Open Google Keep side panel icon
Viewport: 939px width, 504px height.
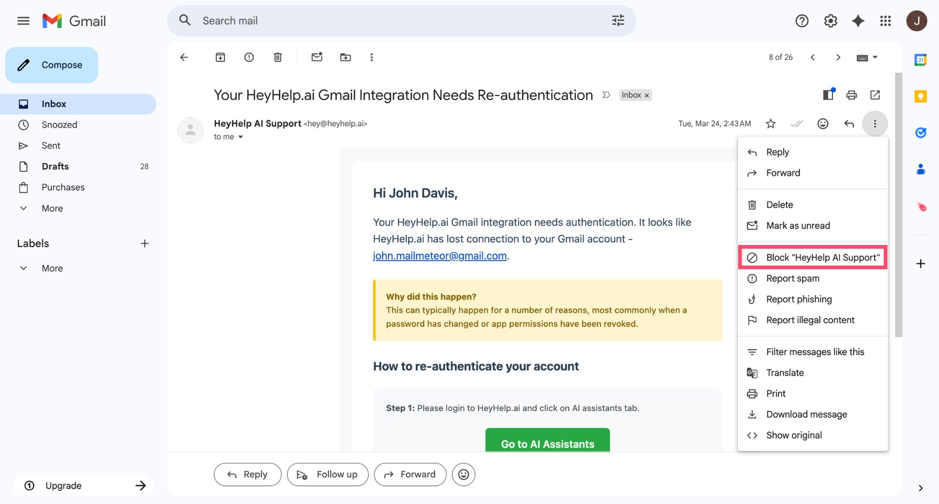[920, 97]
